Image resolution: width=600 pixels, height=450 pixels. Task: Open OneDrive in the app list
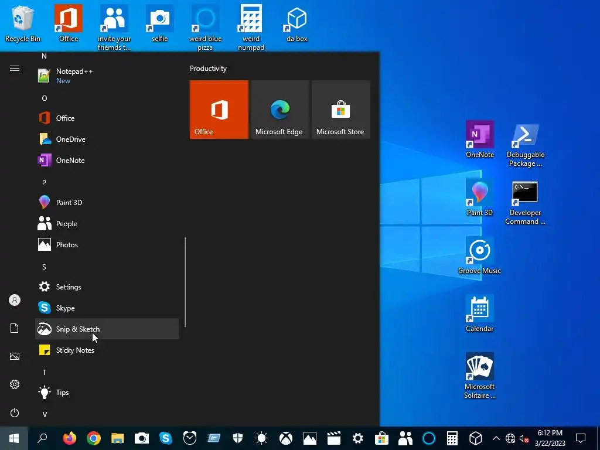click(107, 139)
